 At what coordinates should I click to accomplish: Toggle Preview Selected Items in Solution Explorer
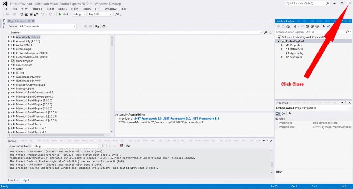click(x=329, y=26)
